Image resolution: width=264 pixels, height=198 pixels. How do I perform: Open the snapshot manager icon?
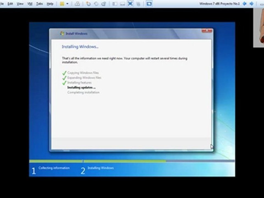[x=104, y=4]
